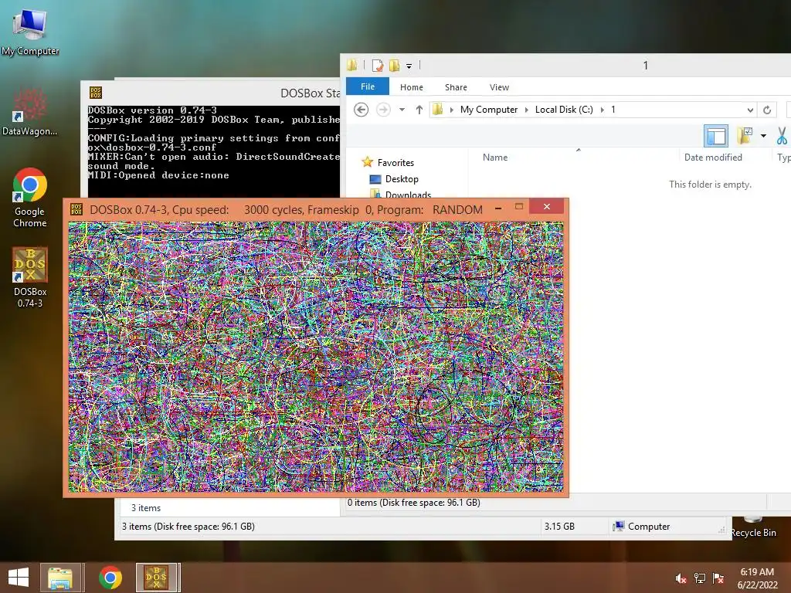Image resolution: width=791 pixels, height=593 pixels.
Task: Expand the recent locations dropdown arrow
Action: [402, 110]
